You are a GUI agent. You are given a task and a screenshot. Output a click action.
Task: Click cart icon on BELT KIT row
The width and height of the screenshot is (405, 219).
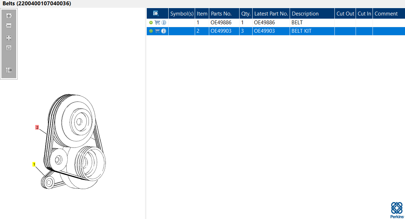157,31
